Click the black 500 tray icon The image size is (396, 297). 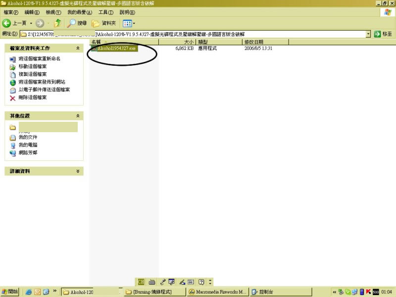(x=376, y=292)
